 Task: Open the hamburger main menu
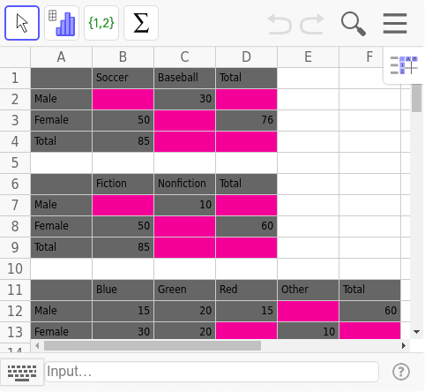pyautogui.click(x=395, y=23)
